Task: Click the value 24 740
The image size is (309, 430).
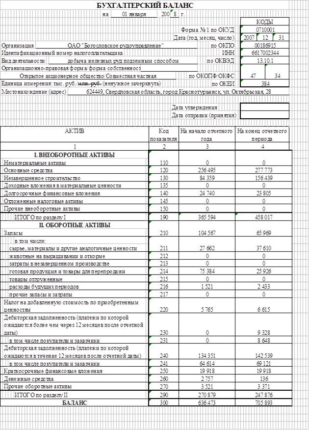Action: [207, 193]
